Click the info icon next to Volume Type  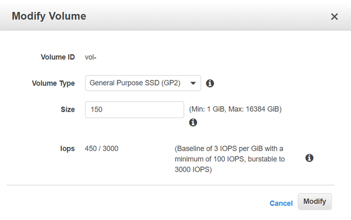(210, 84)
